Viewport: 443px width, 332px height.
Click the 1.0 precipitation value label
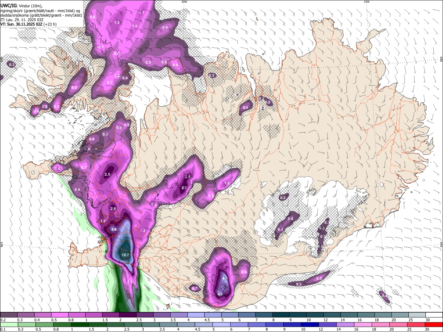[x=135, y=26]
